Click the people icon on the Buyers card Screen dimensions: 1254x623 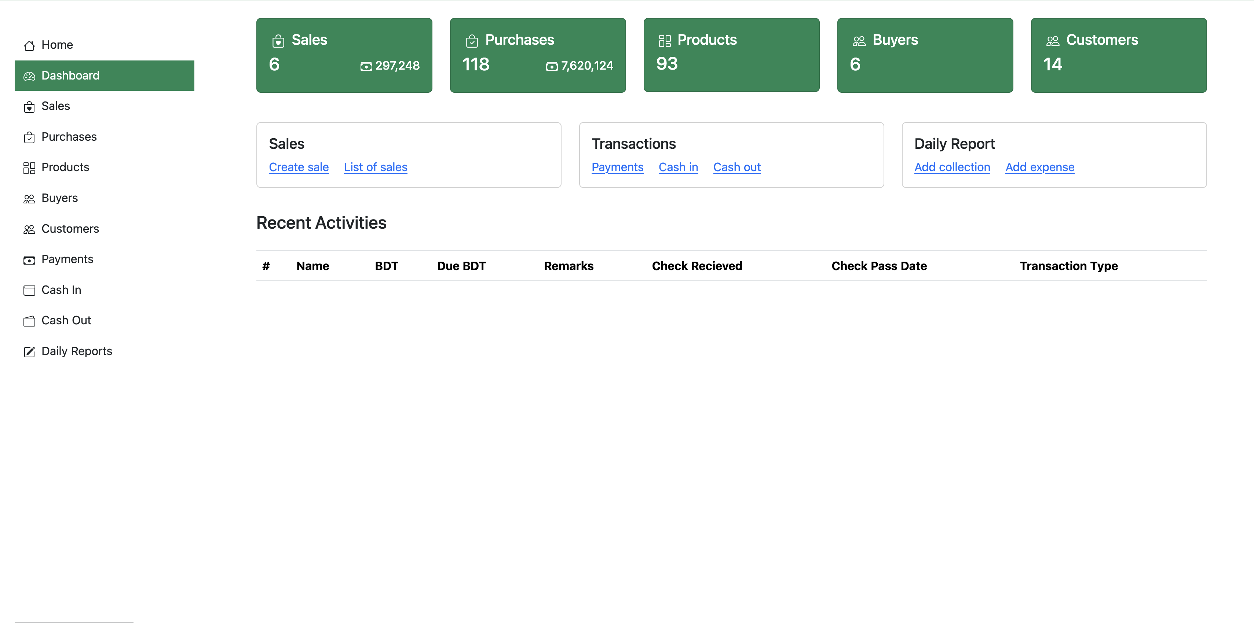tap(859, 41)
